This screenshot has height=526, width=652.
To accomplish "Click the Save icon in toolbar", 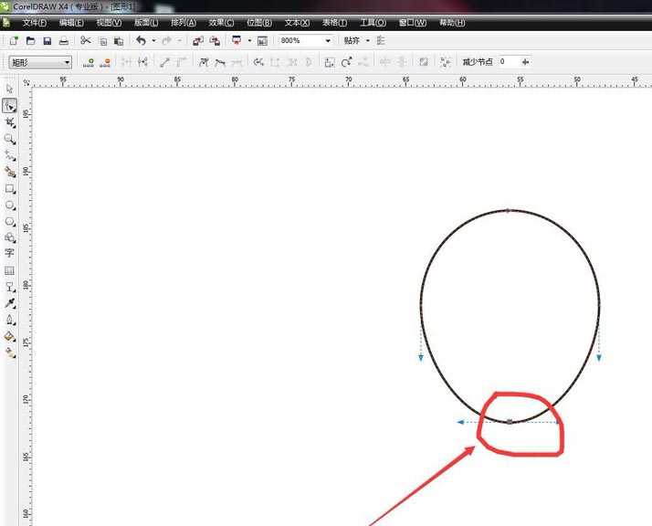I will [x=47, y=41].
